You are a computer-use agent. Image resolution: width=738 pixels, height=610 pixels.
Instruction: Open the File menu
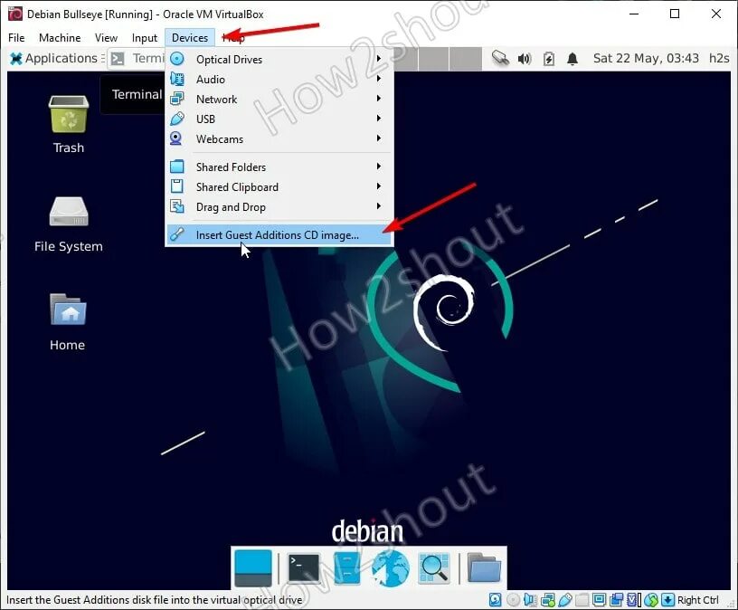pos(16,38)
